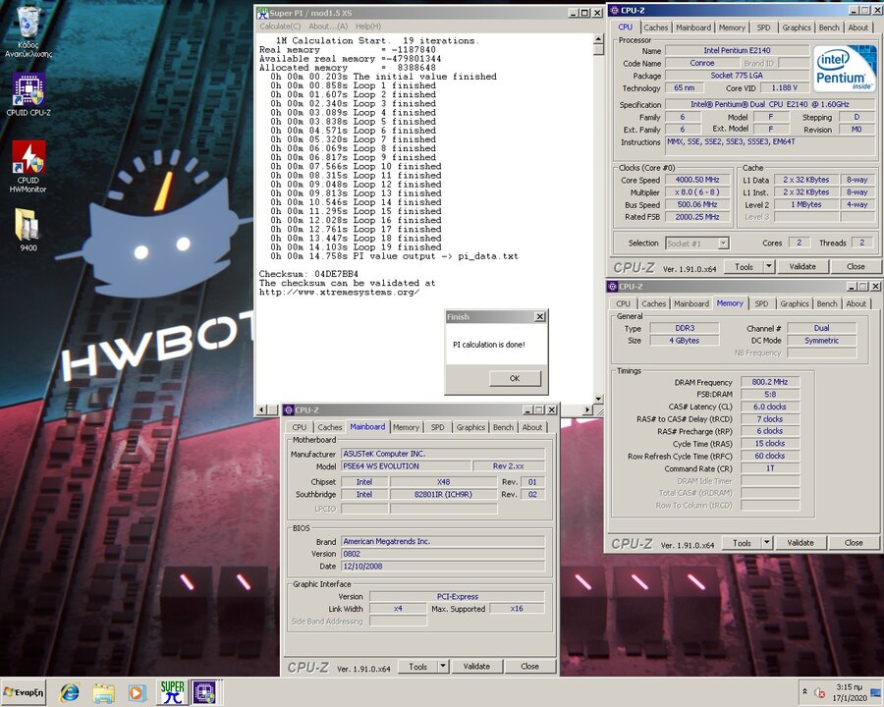
Task: Click Super PI vertical scrollbar down arrow
Action: (598, 399)
